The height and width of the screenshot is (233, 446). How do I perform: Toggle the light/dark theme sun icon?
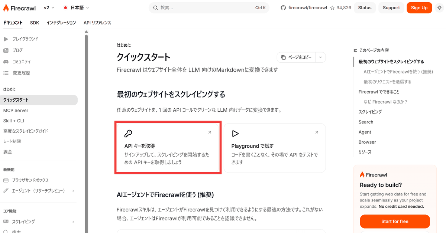[x=439, y=8]
